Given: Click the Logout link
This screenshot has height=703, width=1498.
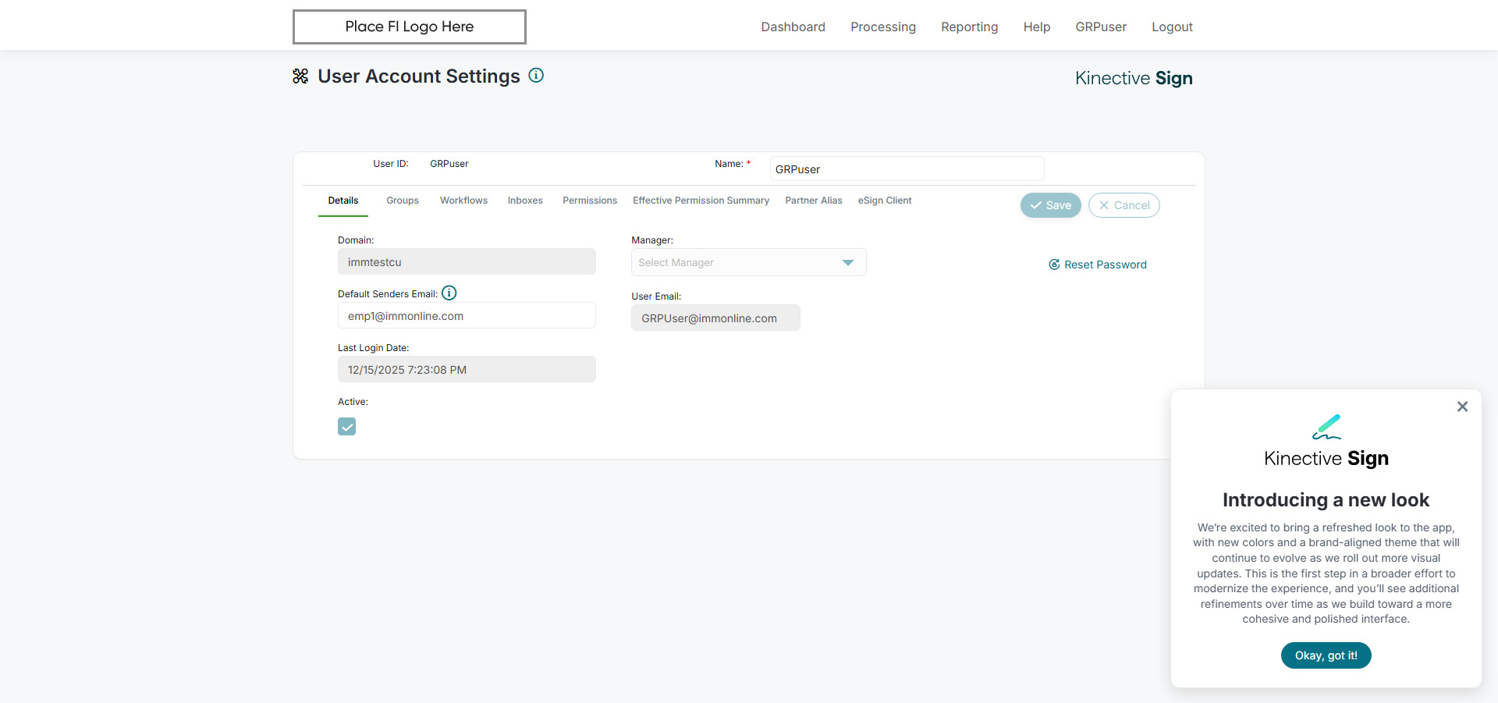Looking at the screenshot, I should [1173, 27].
